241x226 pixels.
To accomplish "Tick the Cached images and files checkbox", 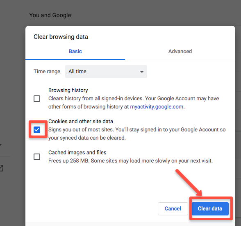I will click(x=37, y=157).
